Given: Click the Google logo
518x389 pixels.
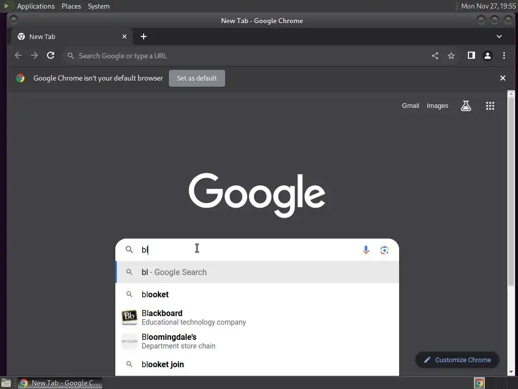Looking at the screenshot, I should point(257,195).
